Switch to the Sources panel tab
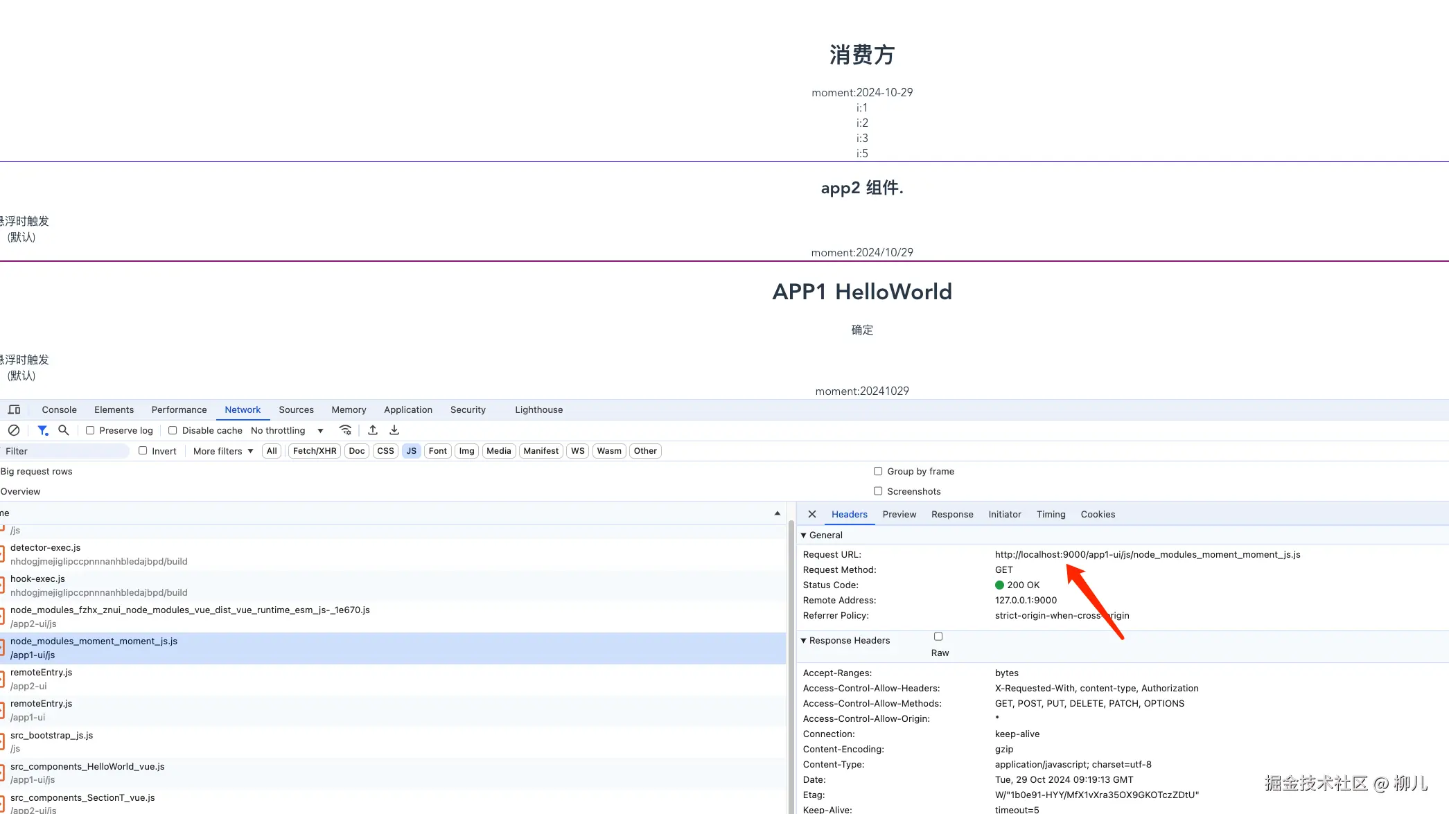Image resolution: width=1449 pixels, height=814 pixels. (296, 409)
